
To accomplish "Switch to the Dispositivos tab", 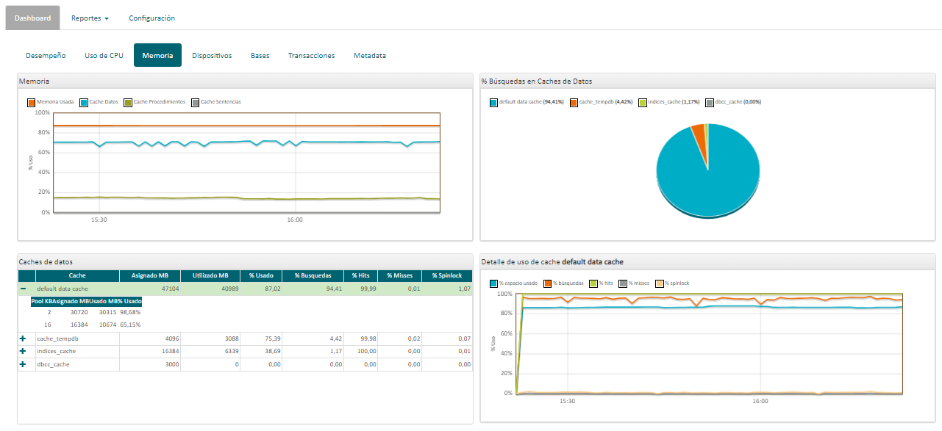I will pyautogui.click(x=212, y=55).
